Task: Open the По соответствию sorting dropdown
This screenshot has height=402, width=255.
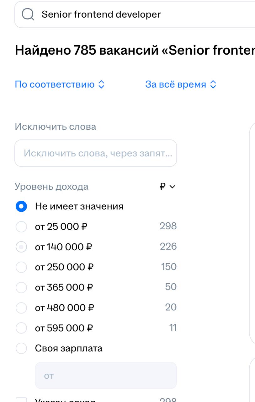Action: click(60, 84)
